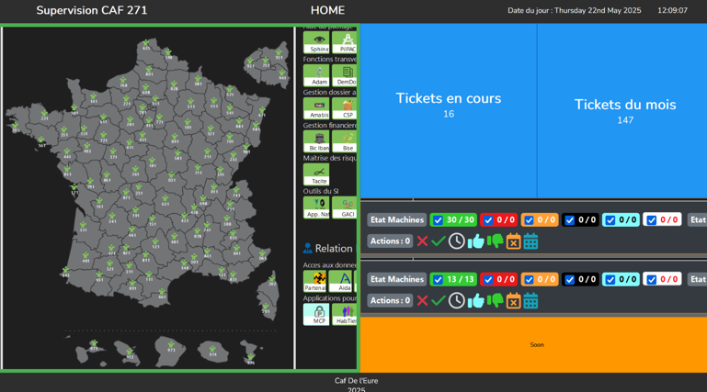Open the PilPAC compass icon
This screenshot has height=392, width=707.
coord(345,42)
